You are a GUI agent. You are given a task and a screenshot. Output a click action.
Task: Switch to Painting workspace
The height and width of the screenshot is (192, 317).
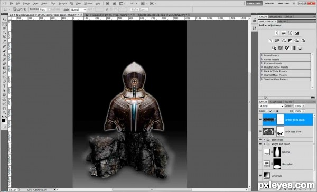click(283, 3)
